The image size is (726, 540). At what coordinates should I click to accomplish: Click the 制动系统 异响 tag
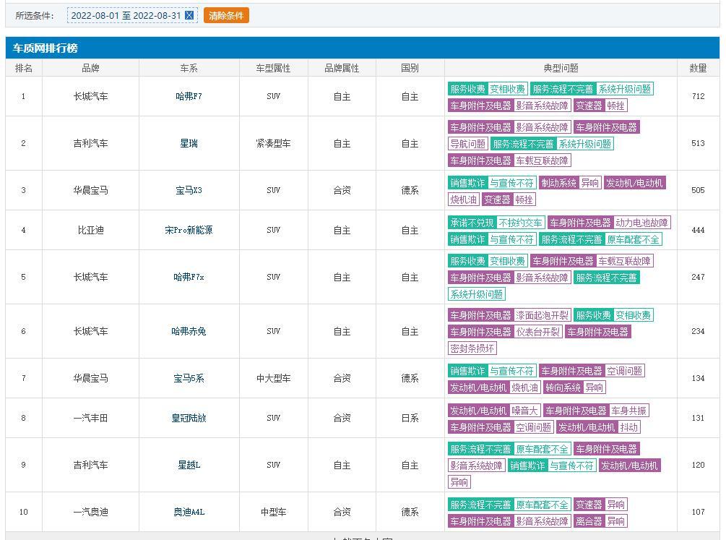pyautogui.click(x=569, y=183)
